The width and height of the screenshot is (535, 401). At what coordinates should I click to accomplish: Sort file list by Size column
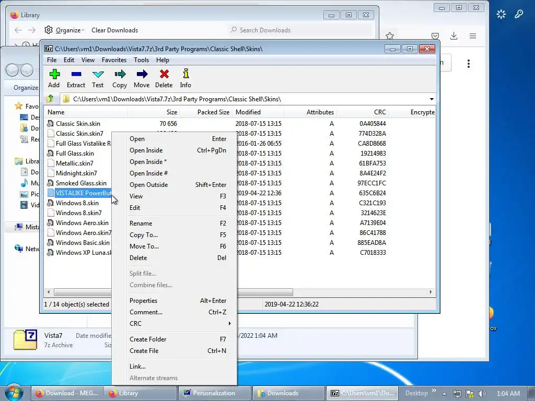tap(154, 112)
